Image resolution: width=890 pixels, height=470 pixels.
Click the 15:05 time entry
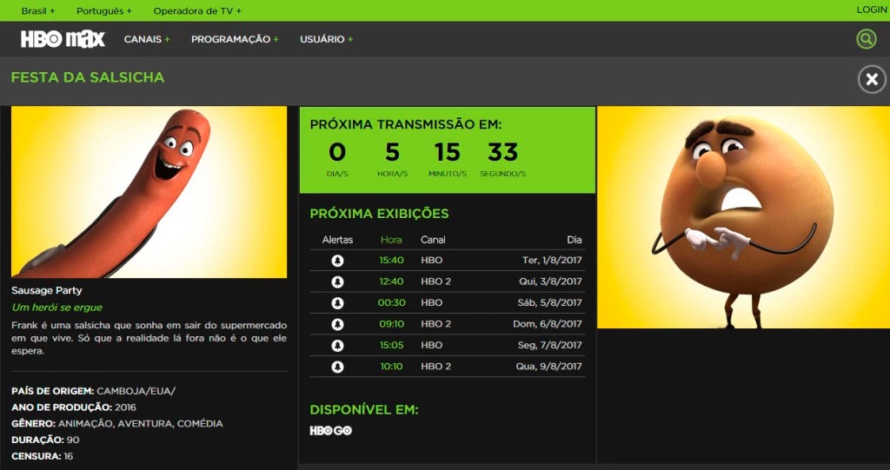tap(392, 345)
